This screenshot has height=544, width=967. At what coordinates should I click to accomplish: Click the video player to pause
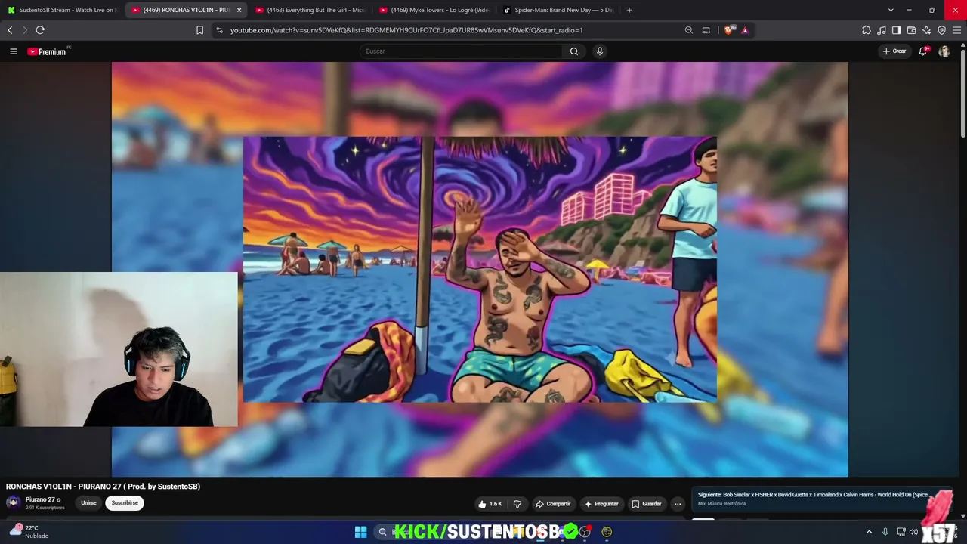click(x=480, y=270)
